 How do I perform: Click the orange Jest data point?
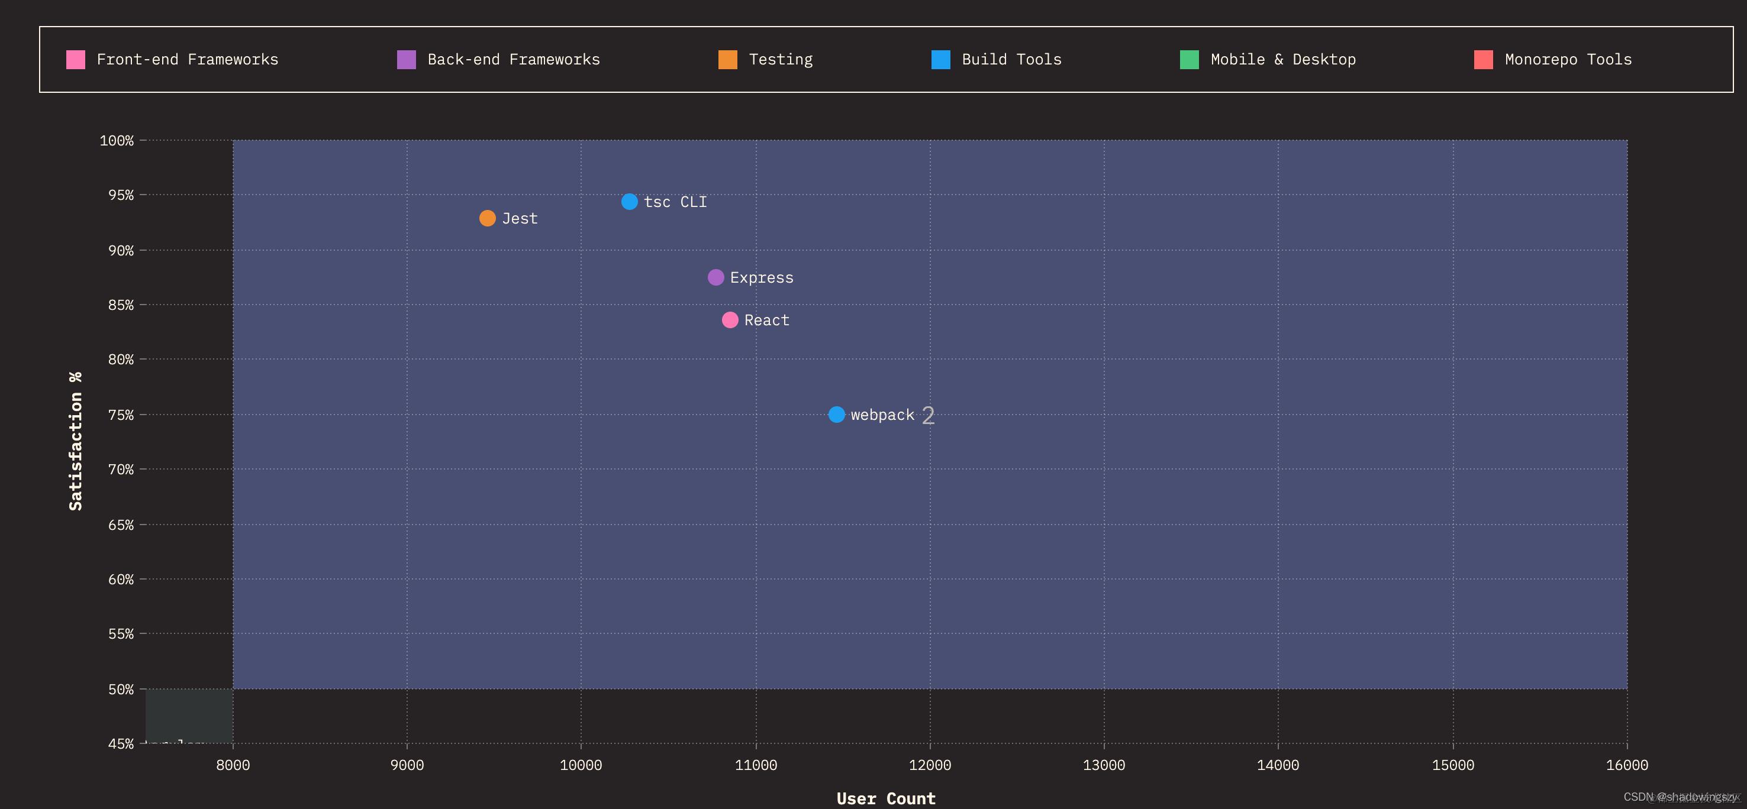(x=487, y=218)
